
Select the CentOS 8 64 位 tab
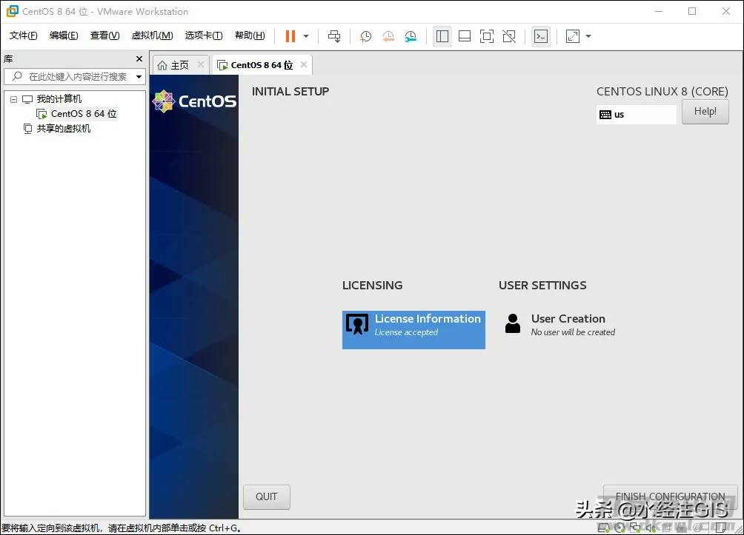click(262, 65)
